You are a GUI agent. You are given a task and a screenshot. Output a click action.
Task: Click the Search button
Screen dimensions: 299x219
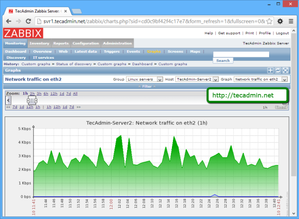click(x=223, y=60)
